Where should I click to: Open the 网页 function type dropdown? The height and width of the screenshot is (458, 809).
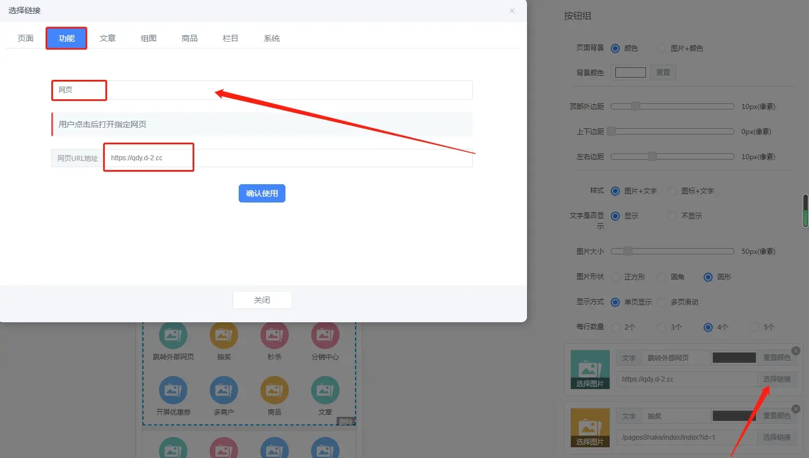[262, 90]
